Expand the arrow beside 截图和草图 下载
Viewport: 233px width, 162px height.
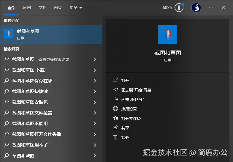click(x=95, y=70)
